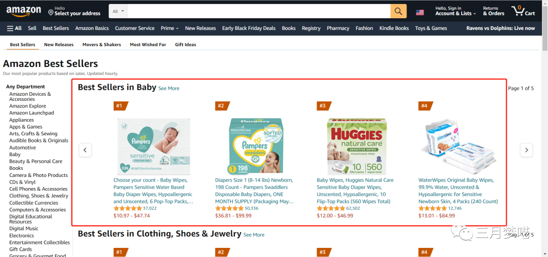
Task: Switch to the Movers & Shakers tab
Action: 101,45
